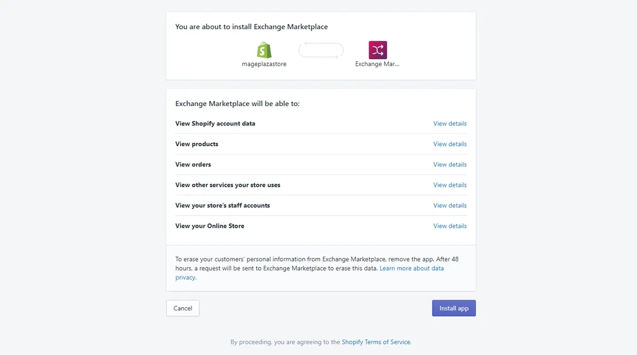This screenshot has height=355, width=637.
Task: View details for other services your store uses
Action: point(450,185)
